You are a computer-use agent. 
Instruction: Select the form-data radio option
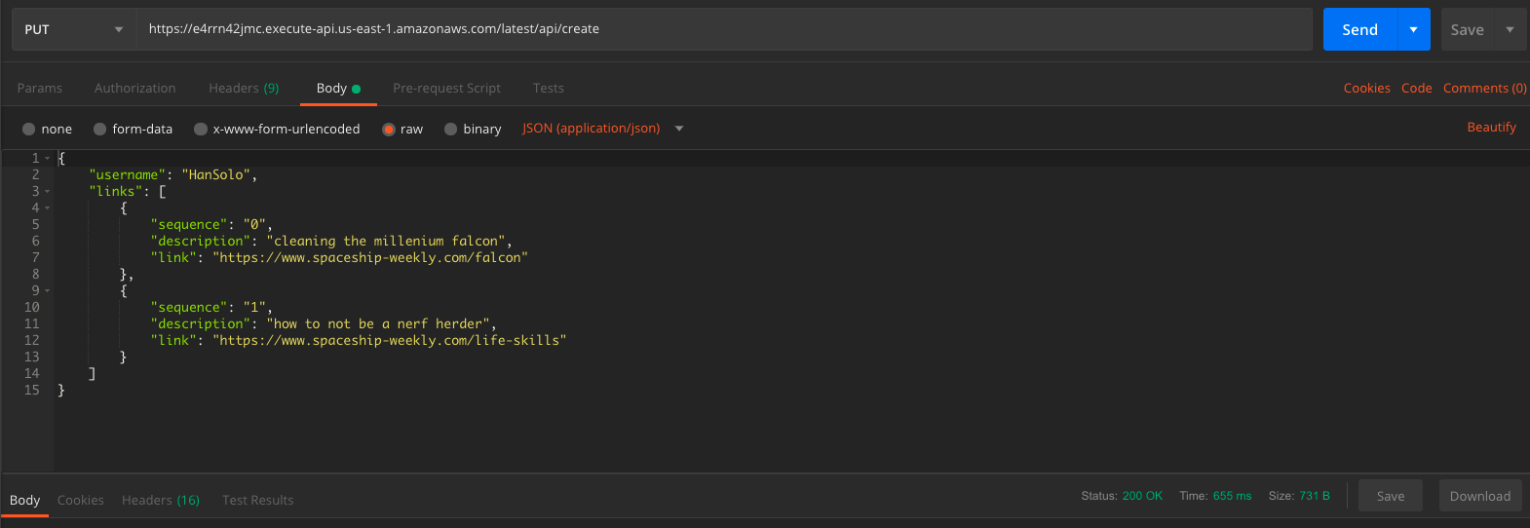(x=100, y=129)
